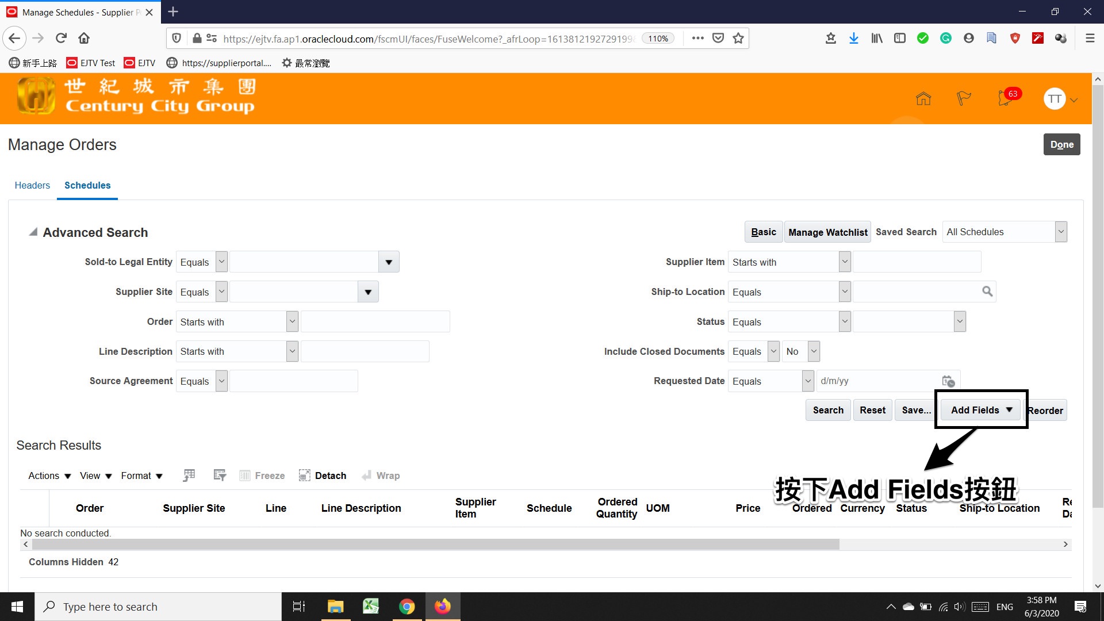Click the Manage Watchlist button
Viewport: 1104px width, 621px height.
pos(827,232)
